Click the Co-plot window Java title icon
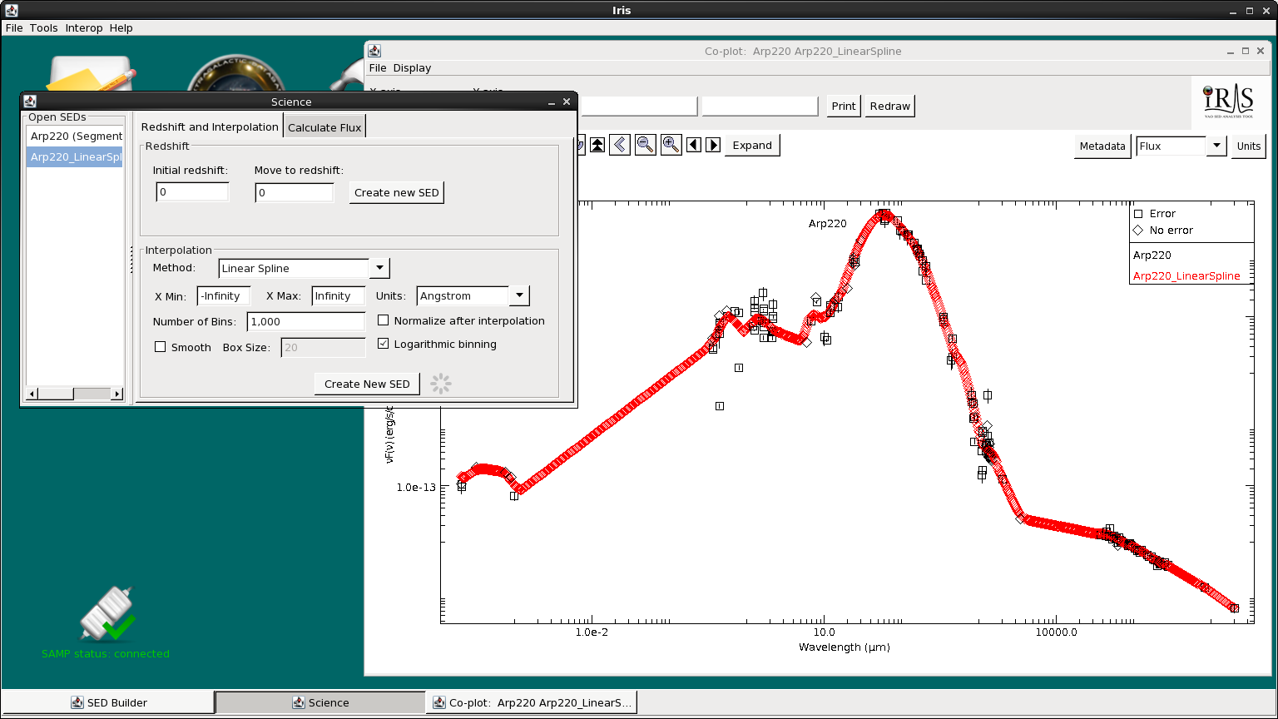This screenshot has height=719, width=1278. pyautogui.click(x=374, y=51)
